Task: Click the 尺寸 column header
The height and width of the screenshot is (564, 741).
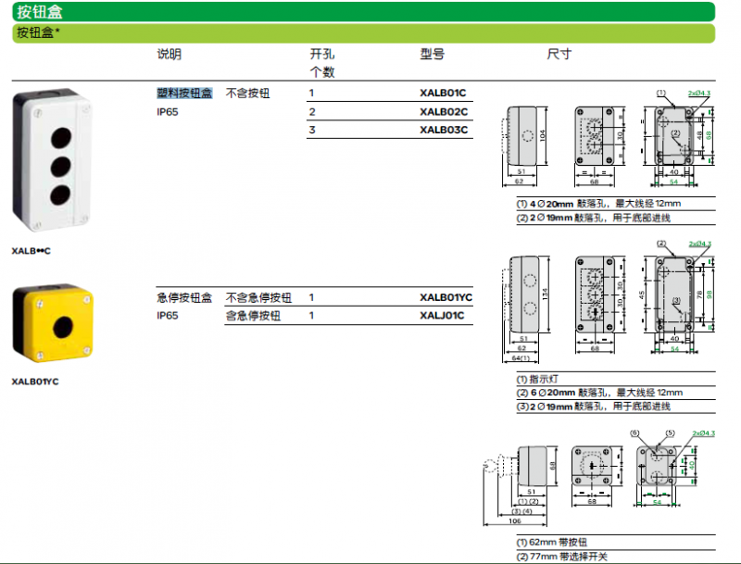Action: click(559, 55)
